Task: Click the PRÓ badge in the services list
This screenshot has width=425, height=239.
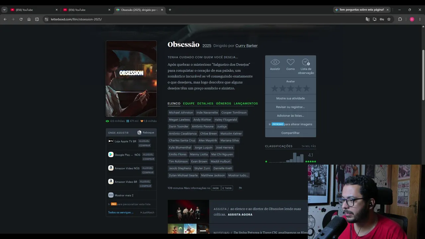Action: coord(114,204)
